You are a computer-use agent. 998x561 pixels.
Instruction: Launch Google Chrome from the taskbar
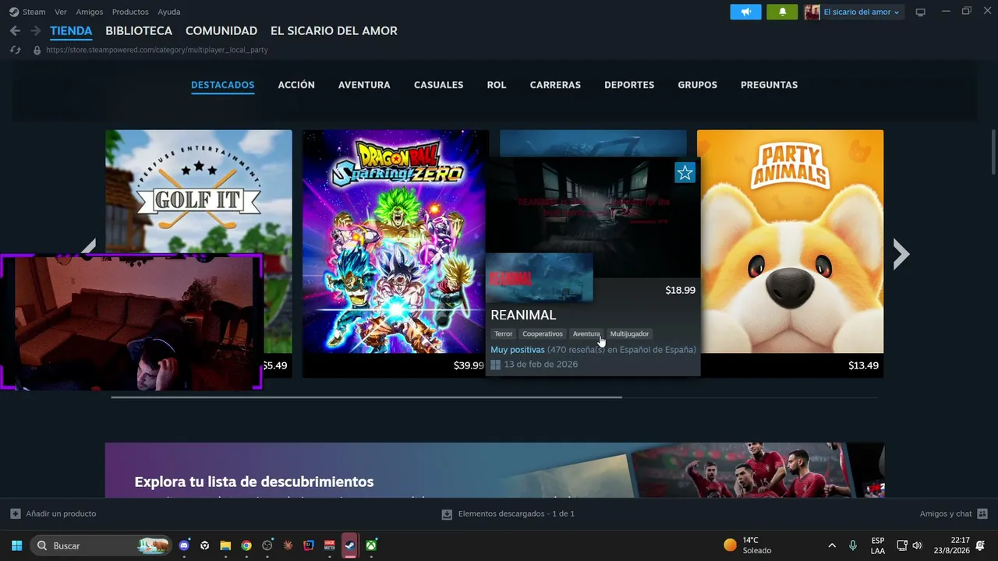246,545
